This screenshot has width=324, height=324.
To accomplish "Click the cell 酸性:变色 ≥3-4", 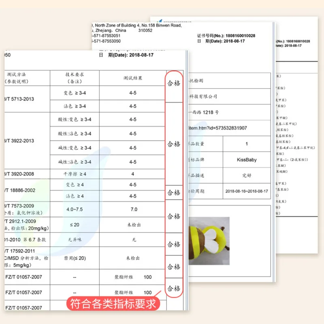I will pyautogui.click(x=75, y=119).
